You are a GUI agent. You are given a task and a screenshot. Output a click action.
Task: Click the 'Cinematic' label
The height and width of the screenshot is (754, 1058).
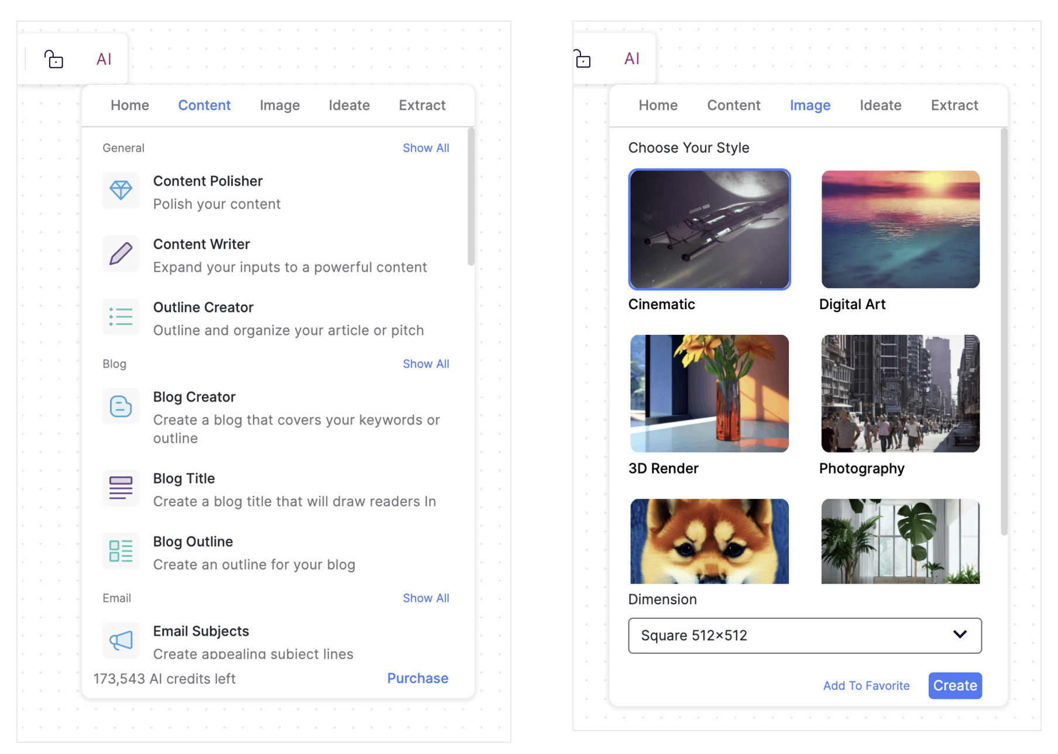pyautogui.click(x=662, y=304)
